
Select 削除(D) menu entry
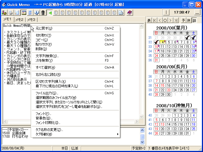[76, 49]
